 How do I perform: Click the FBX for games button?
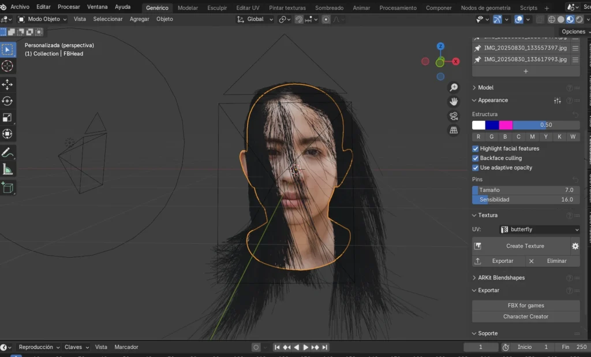click(525, 305)
